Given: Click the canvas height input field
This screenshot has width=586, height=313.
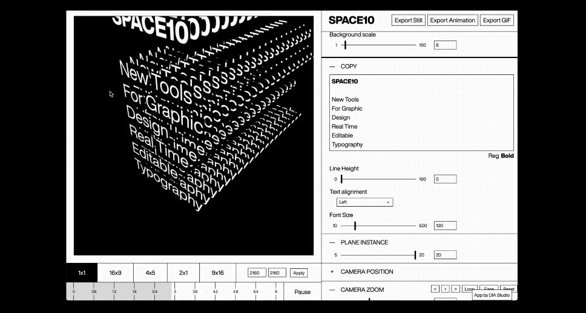Looking at the screenshot, I should pos(277,273).
